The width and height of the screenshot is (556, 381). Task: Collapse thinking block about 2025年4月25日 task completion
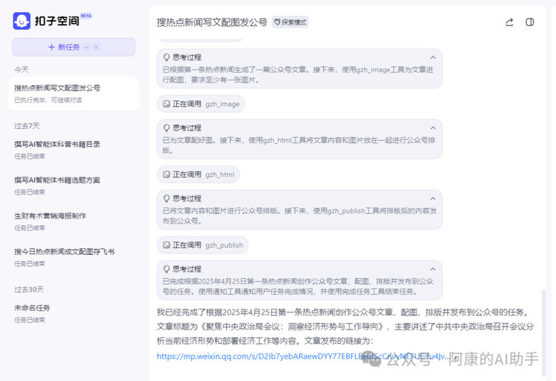click(x=433, y=269)
